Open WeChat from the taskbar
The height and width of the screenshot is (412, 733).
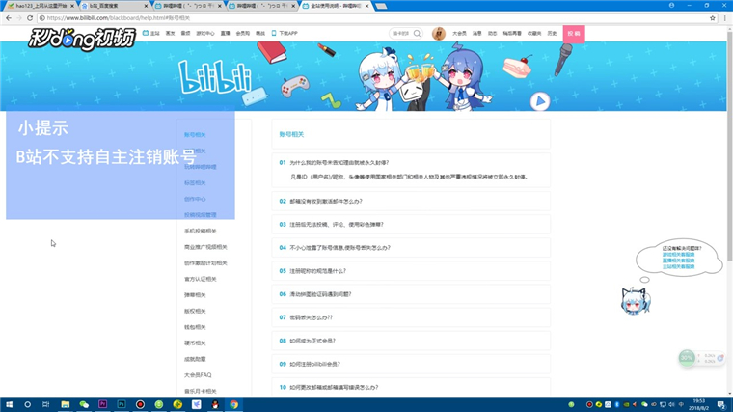[x=84, y=404]
